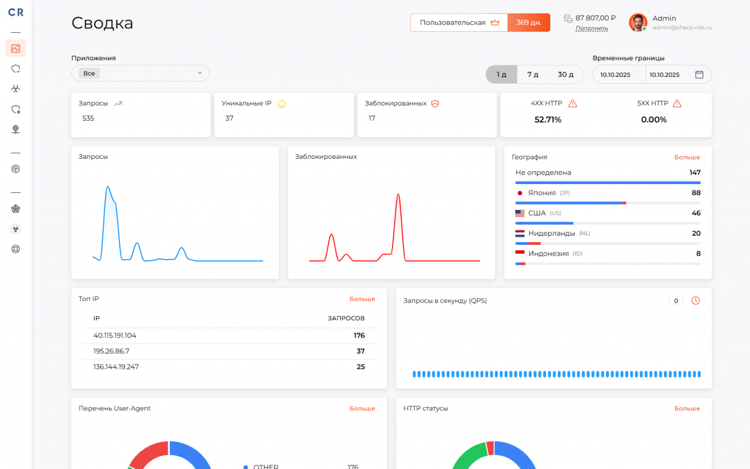Screen dimensions: 750x469
Task: Click the shield with checkmark sidebar icon
Action: [x=16, y=69]
